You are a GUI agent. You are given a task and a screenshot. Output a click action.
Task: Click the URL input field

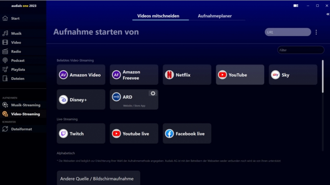(x=288, y=32)
